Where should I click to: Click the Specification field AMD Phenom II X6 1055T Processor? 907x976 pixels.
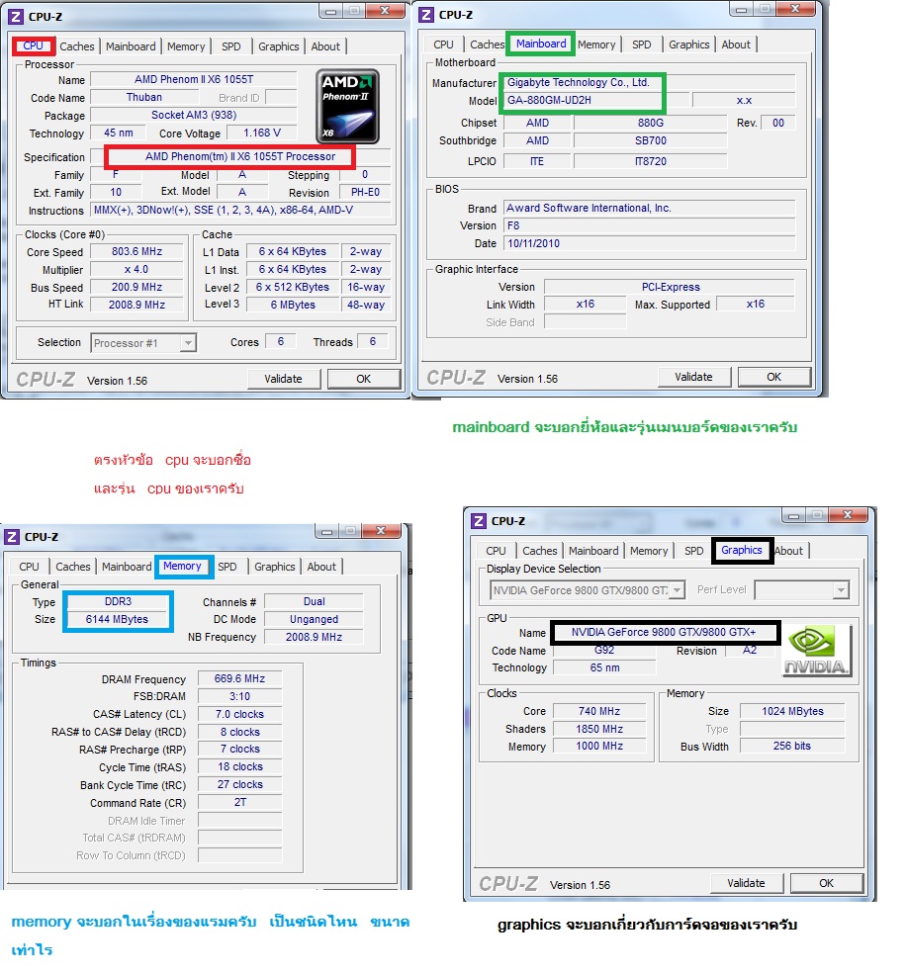[x=240, y=157]
